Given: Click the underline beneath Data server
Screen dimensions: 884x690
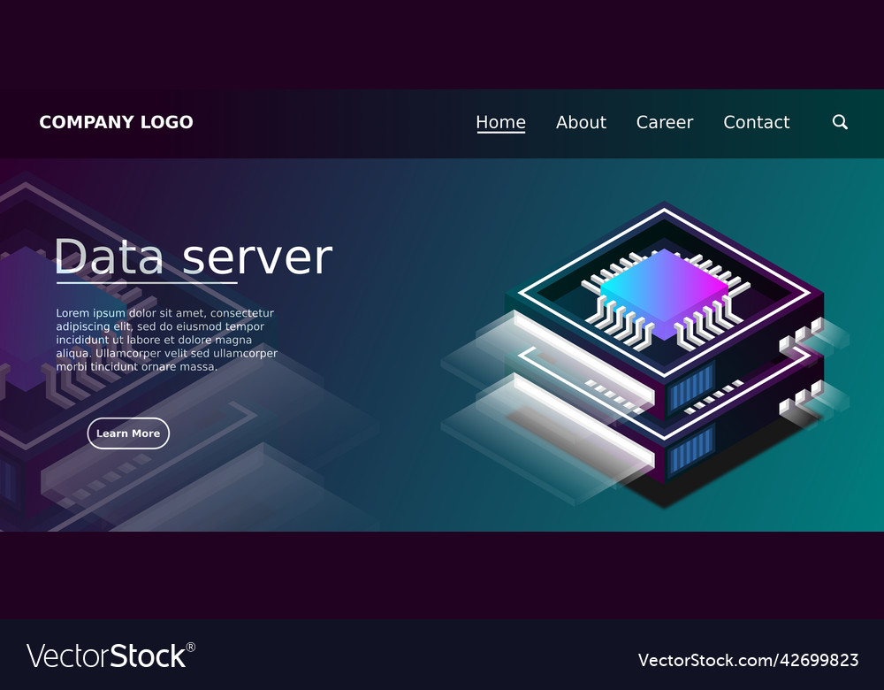Looking at the screenshot, I should (146, 285).
